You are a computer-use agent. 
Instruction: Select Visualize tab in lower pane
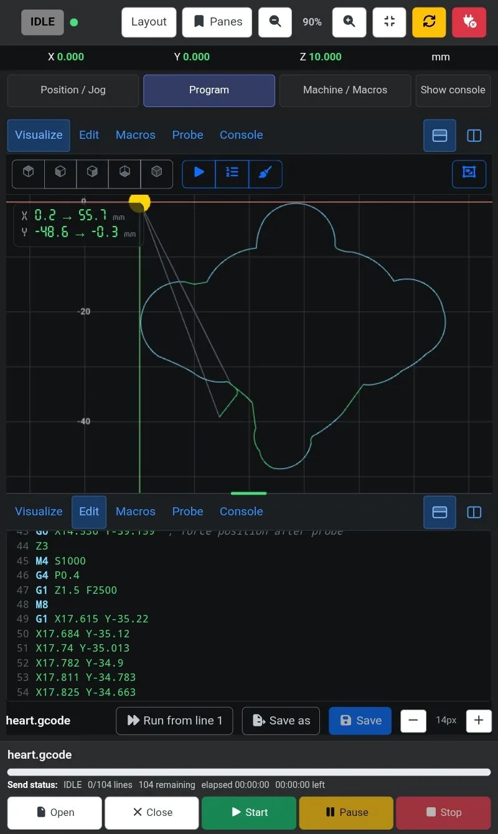[x=39, y=512]
